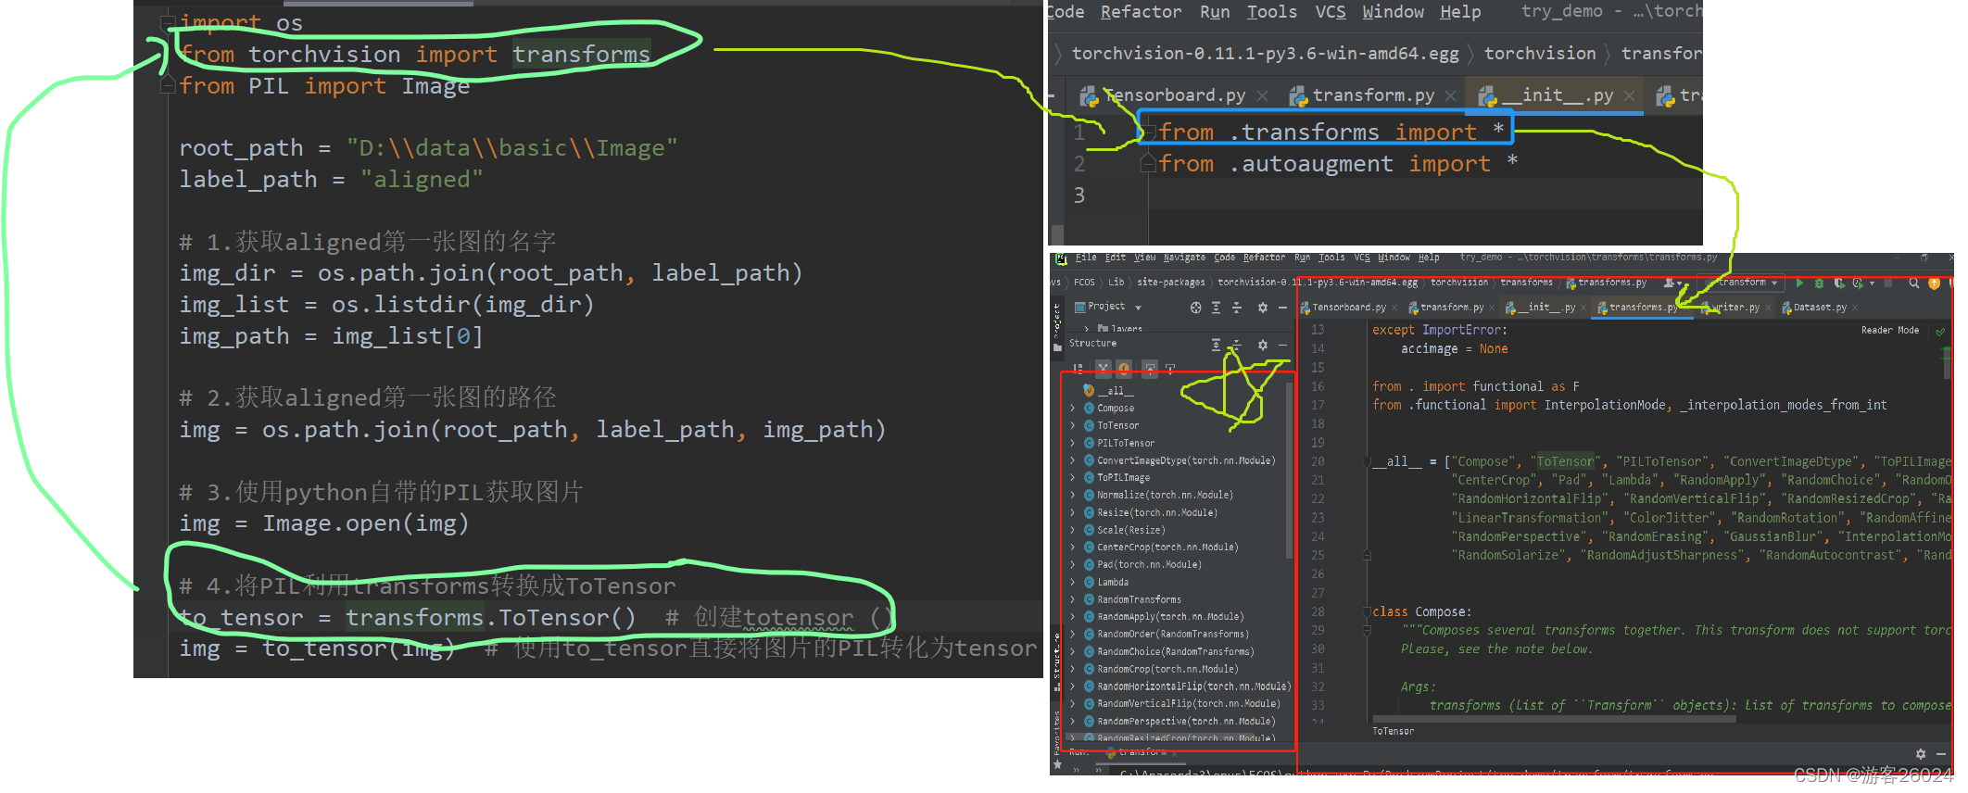The image size is (1968, 793).
Task: Expand the ToTensor class node in Structure
Action: tap(1073, 426)
